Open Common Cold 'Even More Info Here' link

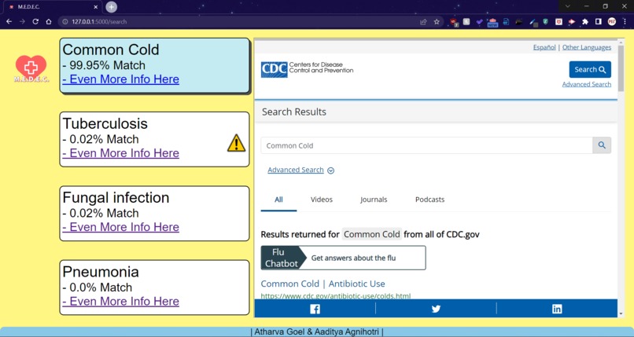[x=120, y=79]
